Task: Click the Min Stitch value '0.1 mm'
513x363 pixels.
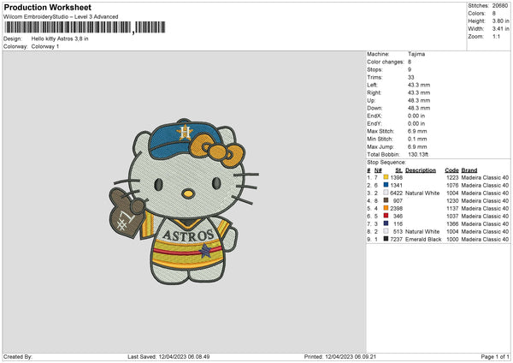Action: pos(417,139)
